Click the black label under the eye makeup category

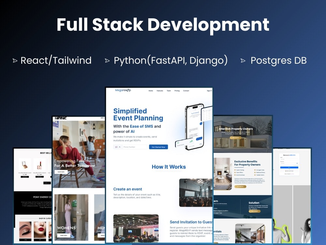pyautogui.click(x=25, y=240)
